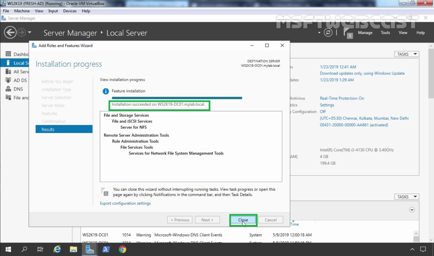The image size is (434, 256).
Task: Select Results step in wizard sidebar
Action: [x=64, y=129]
